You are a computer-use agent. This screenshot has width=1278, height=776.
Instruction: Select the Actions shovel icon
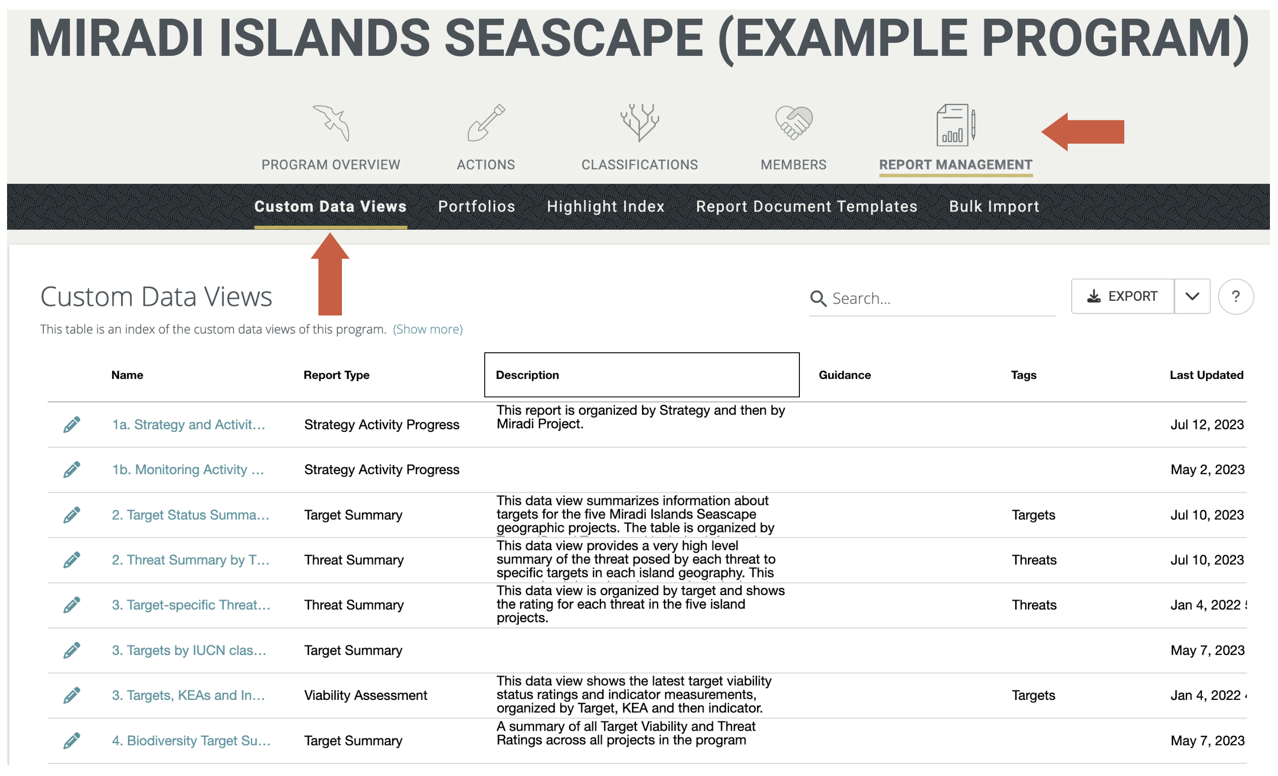486,124
